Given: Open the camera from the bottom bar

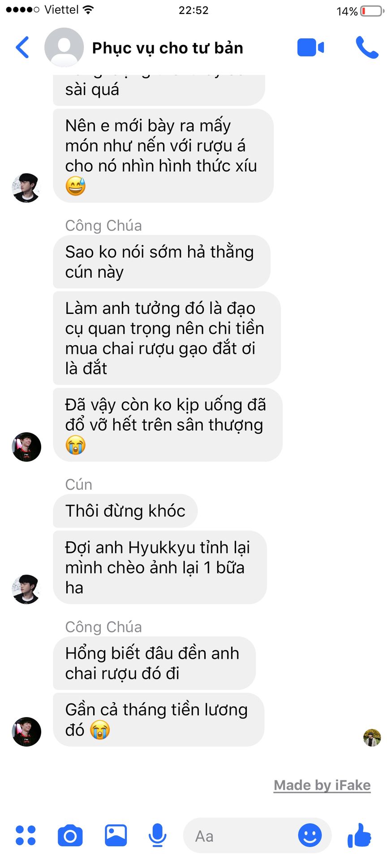Looking at the screenshot, I should tap(70, 835).
